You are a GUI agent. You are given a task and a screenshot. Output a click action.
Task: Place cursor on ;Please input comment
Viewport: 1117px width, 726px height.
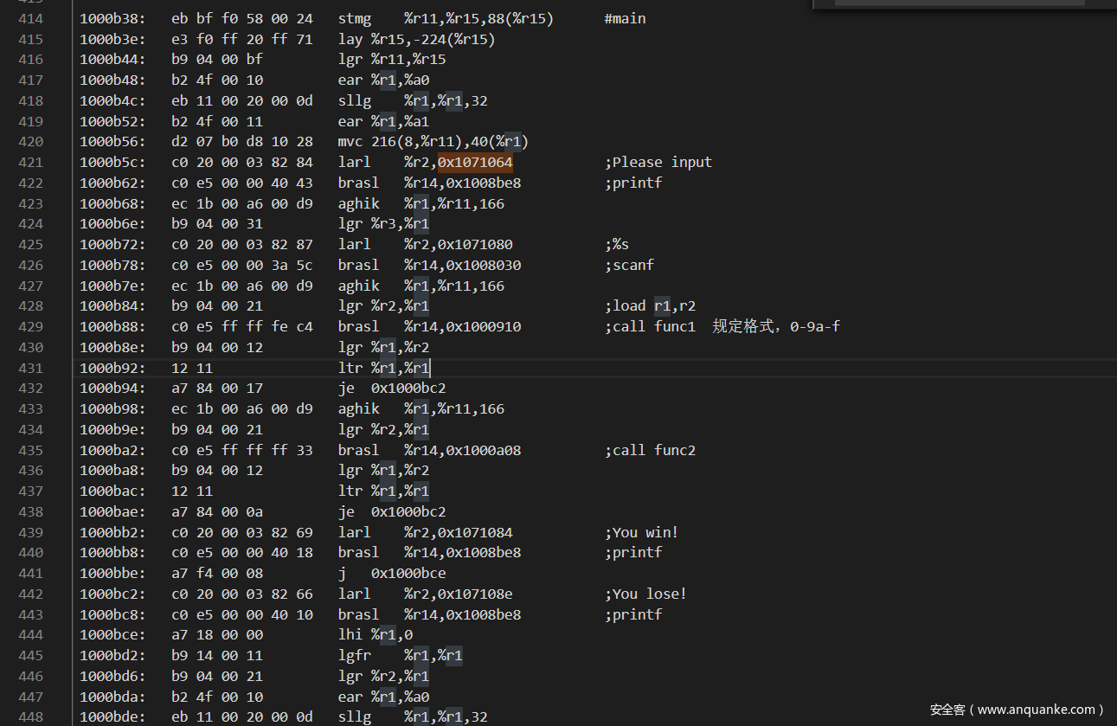coord(658,162)
